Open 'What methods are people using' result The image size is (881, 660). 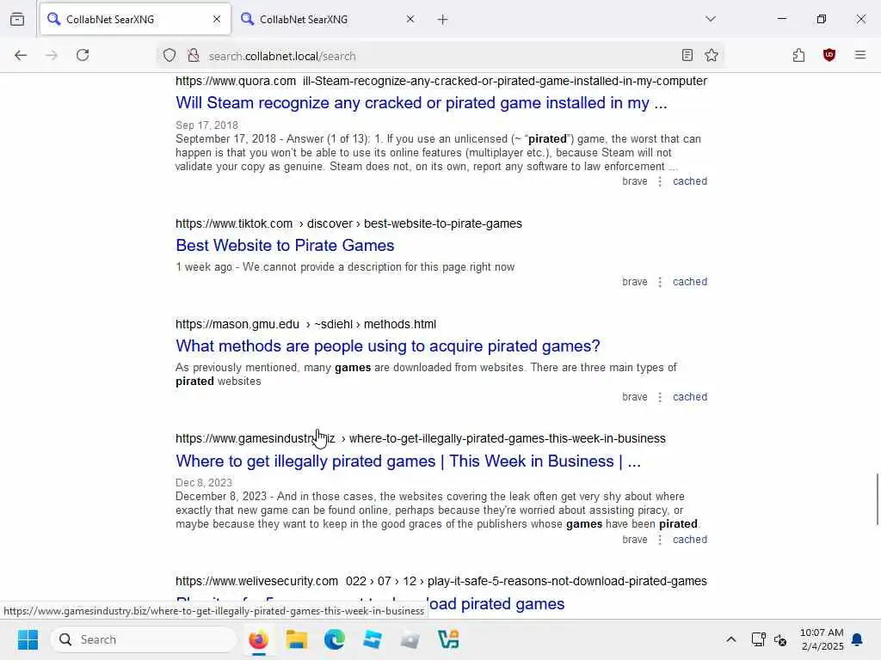pos(388,345)
